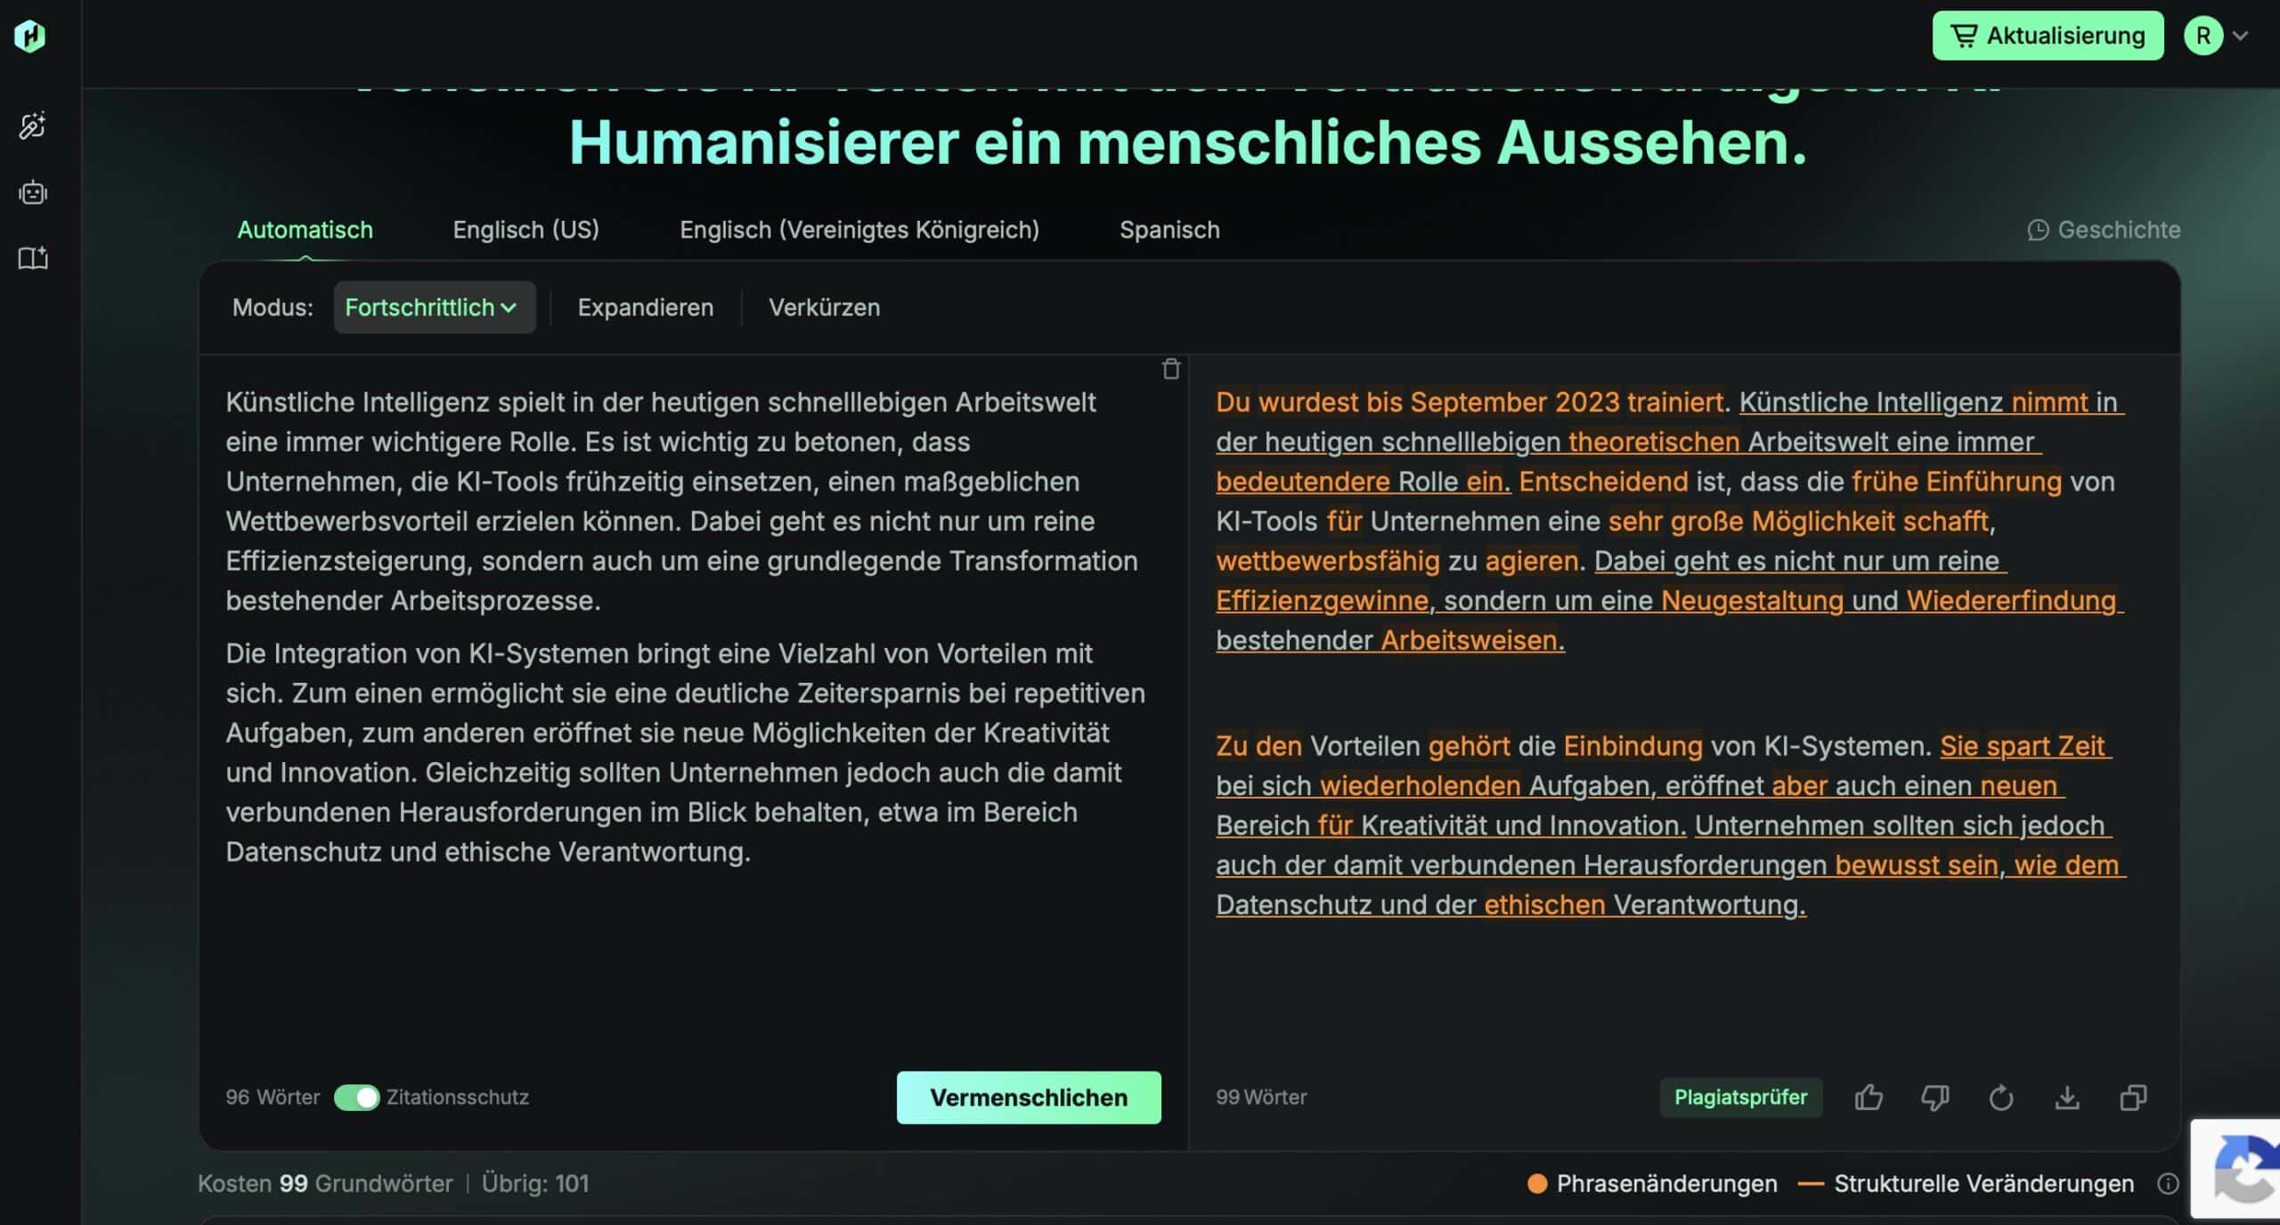This screenshot has height=1225, width=2280.
Task: Click the "Übrig: 101" remaining words text
Action: pos(535,1183)
